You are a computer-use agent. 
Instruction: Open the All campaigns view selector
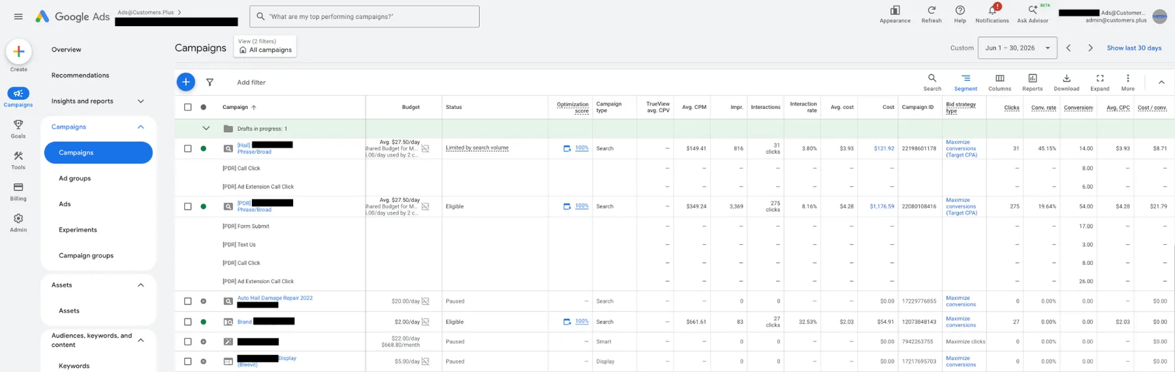tap(265, 46)
